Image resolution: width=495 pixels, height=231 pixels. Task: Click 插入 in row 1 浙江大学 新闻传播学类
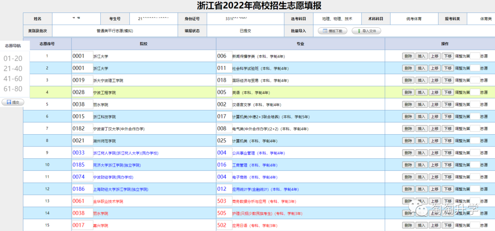(422, 56)
